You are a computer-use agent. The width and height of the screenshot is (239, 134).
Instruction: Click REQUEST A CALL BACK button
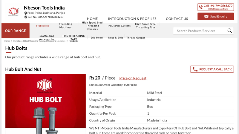212,69
